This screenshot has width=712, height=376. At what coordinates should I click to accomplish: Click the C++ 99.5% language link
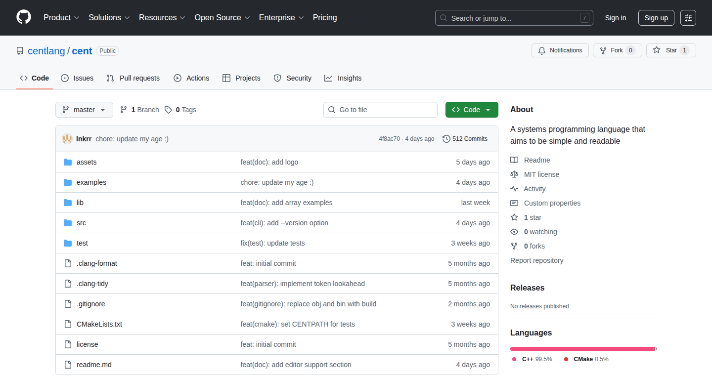click(532, 359)
